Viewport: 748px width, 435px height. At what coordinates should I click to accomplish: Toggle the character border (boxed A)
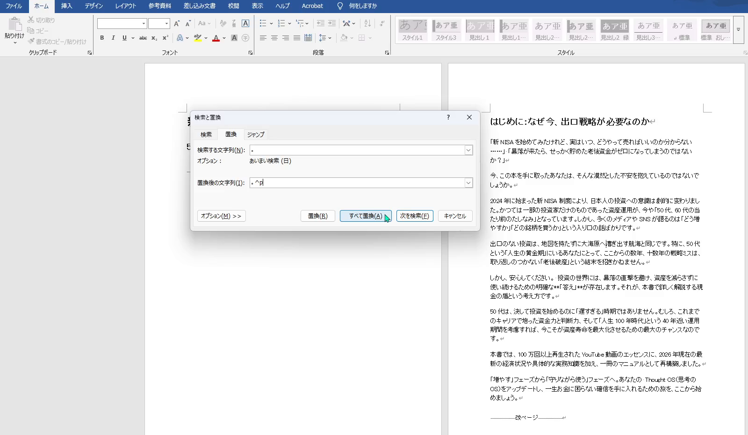click(245, 23)
